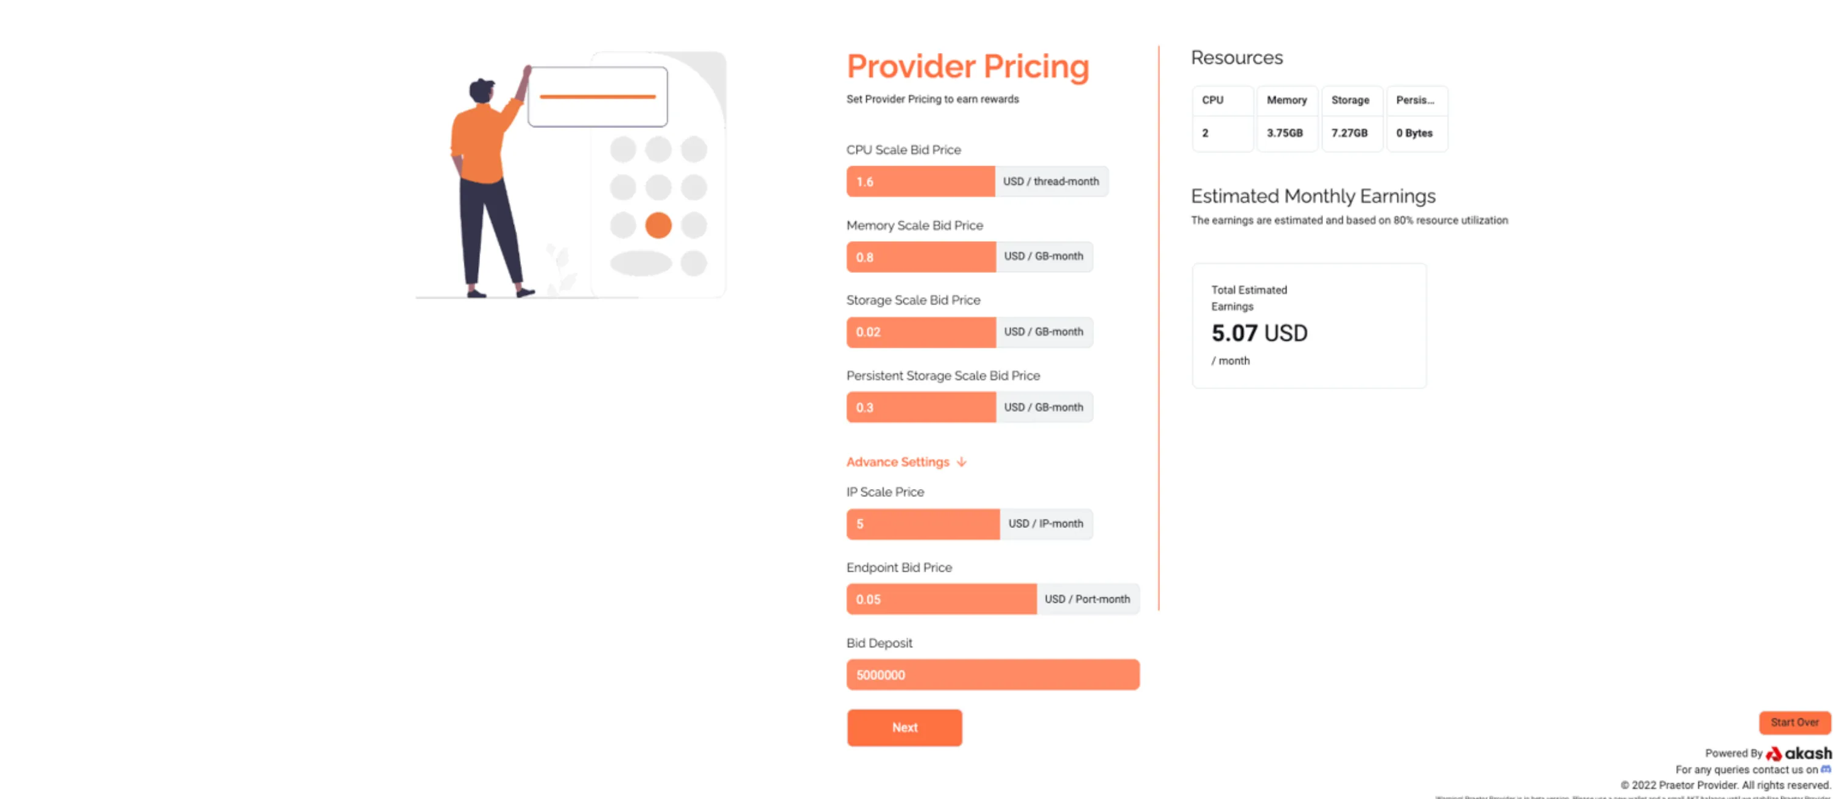Click the orange calculator button in illustration

(658, 225)
